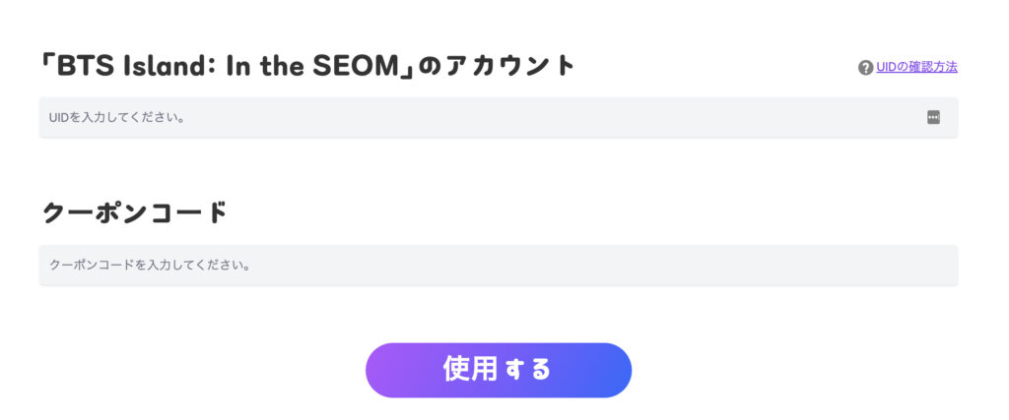Viewport: 1009px width, 420px height.
Task: Click the 'する' text on the gradient button
Action: [x=528, y=370]
